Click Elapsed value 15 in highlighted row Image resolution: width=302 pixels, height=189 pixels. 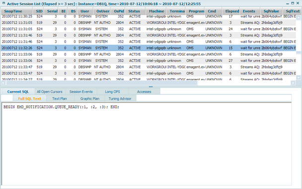point(230,48)
